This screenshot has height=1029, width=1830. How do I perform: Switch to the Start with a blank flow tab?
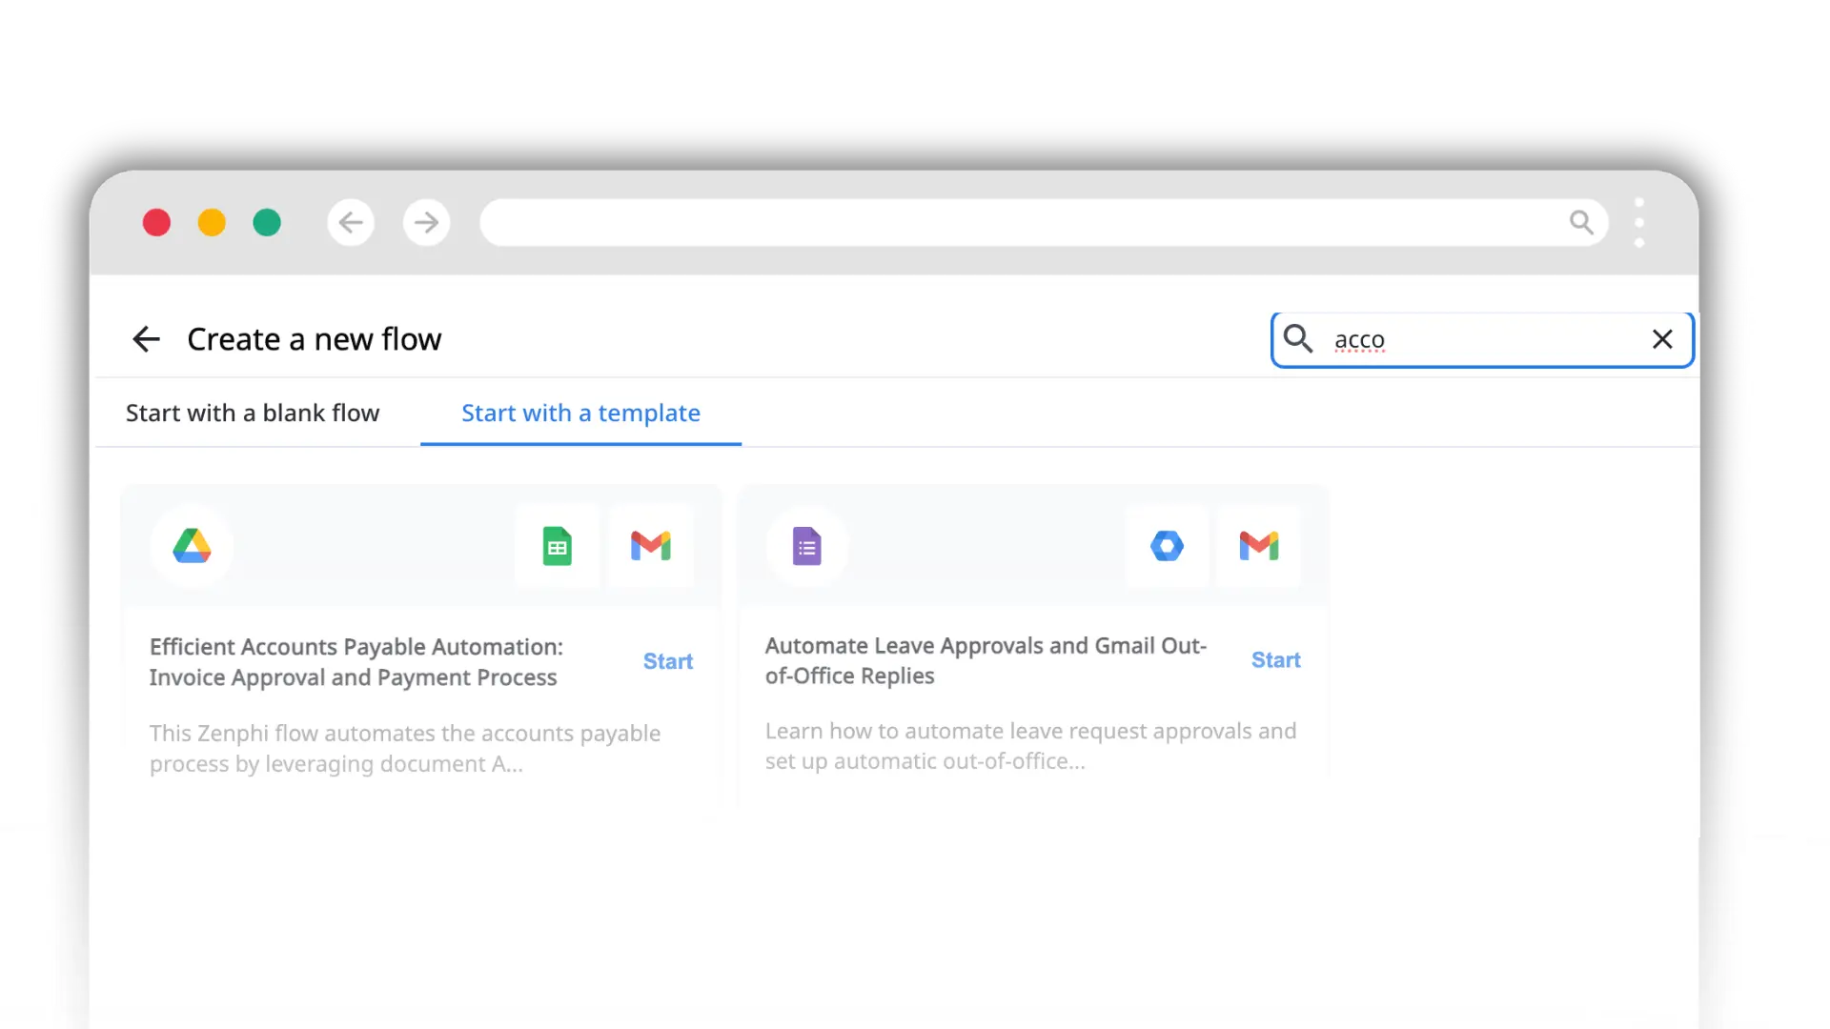coord(252,413)
